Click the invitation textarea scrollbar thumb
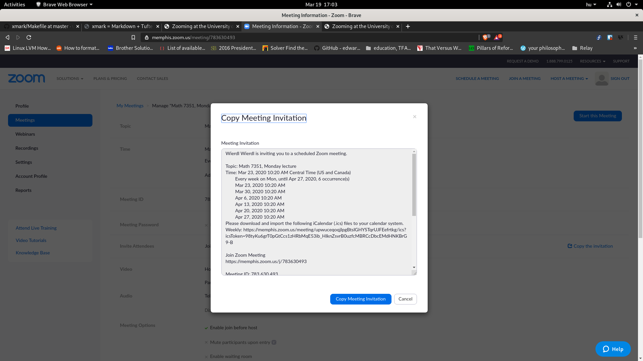Image resolution: width=643 pixels, height=361 pixels. [414, 185]
